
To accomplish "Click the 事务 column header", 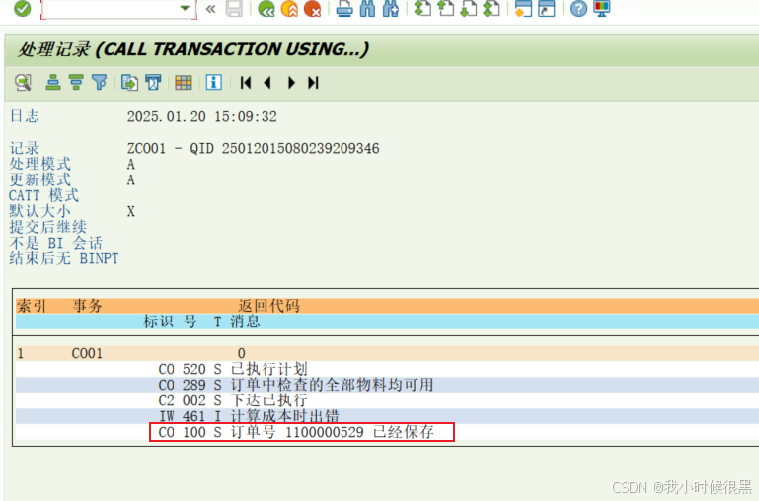I will click(x=87, y=306).
